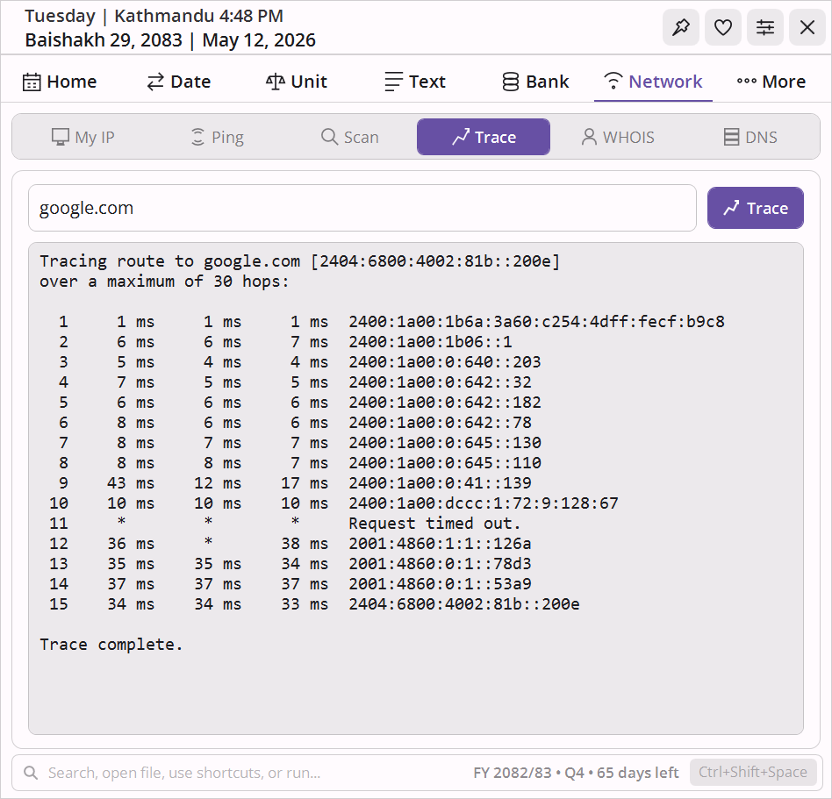Select hop 7 address 2400:1a00:0:645::130

pyautogui.click(x=445, y=442)
